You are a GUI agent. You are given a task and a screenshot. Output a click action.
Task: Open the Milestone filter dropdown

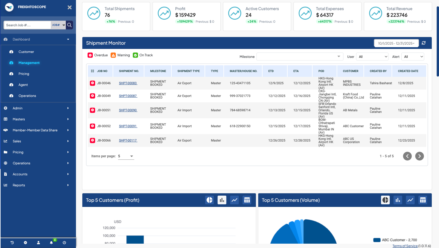tap(300, 57)
